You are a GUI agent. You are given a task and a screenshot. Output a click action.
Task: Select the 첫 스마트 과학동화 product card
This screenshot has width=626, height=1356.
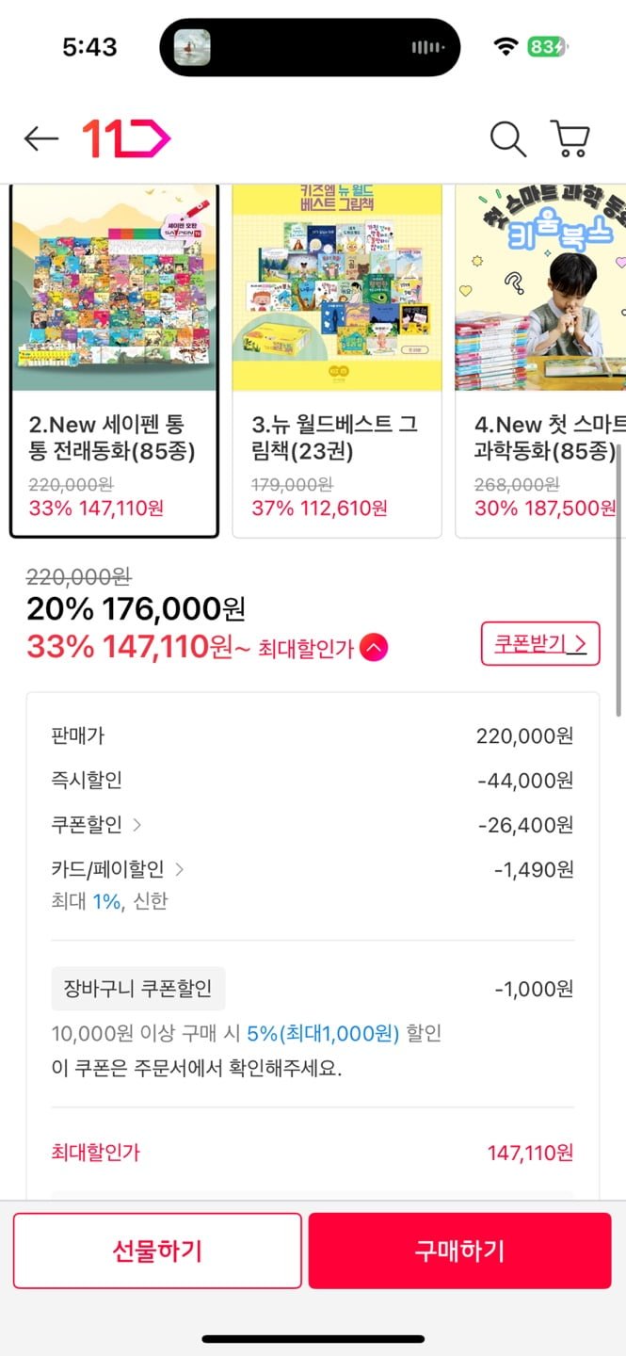pyautogui.click(x=540, y=361)
